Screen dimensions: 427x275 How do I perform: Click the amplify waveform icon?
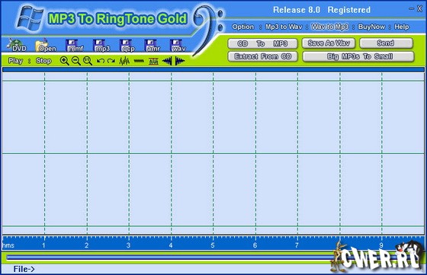pyautogui.click(x=124, y=61)
